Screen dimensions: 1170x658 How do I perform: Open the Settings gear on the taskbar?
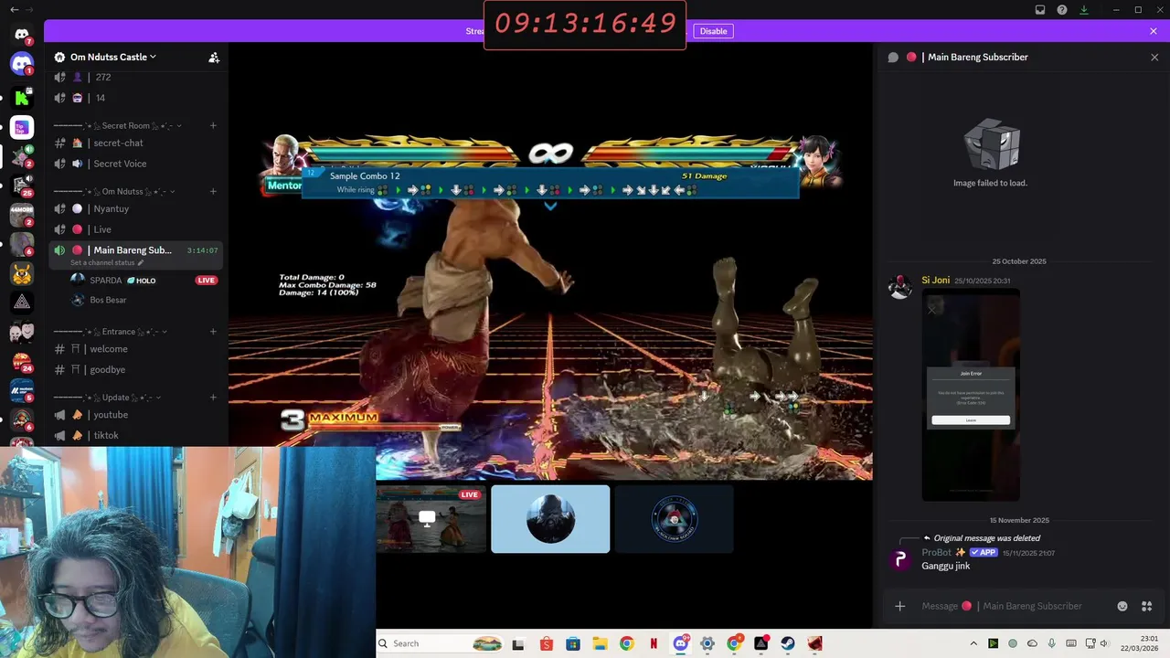click(x=707, y=643)
